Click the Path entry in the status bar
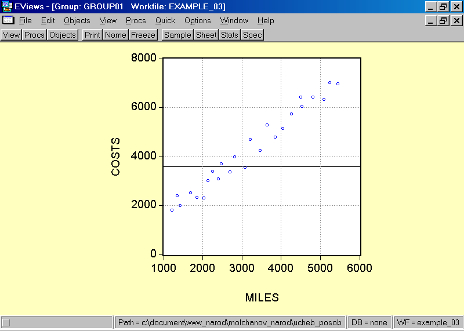 [230, 322]
